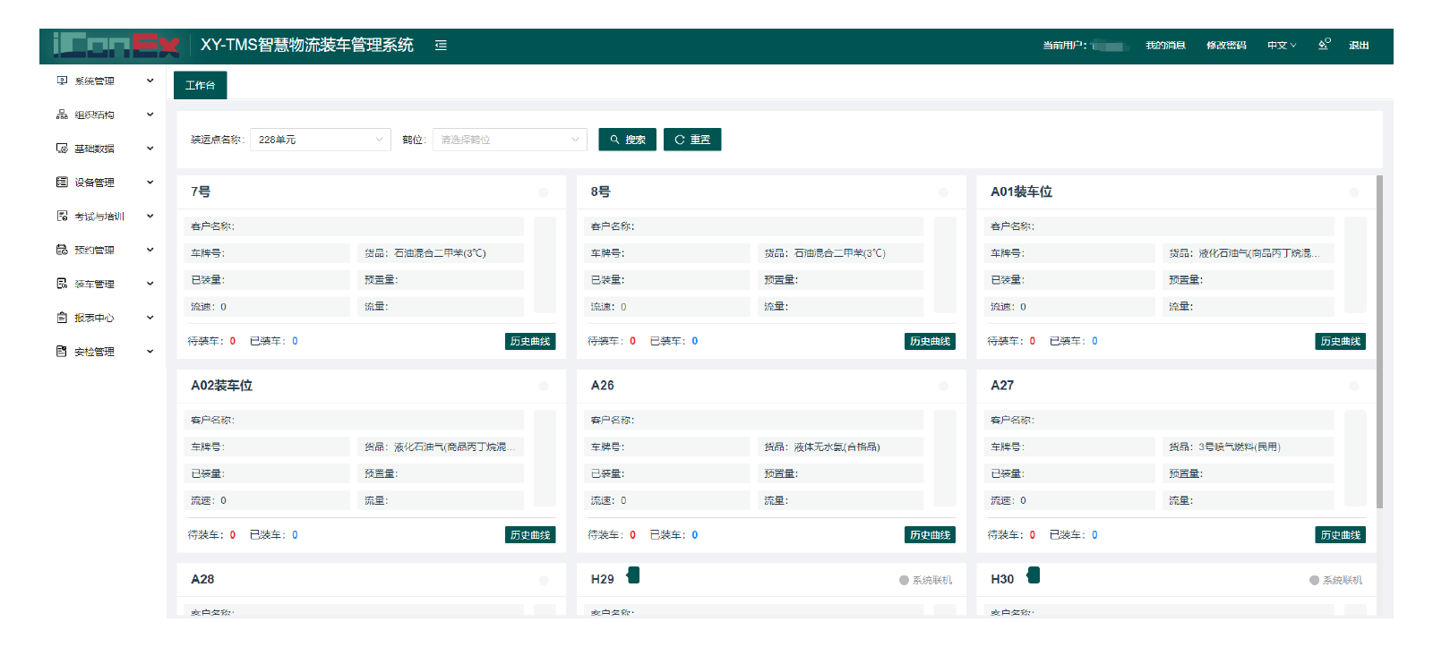Image resolution: width=1433 pixels, height=647 pixels.
Task: Expand the 系统管理 menu chevron
Action: (150, 81)
